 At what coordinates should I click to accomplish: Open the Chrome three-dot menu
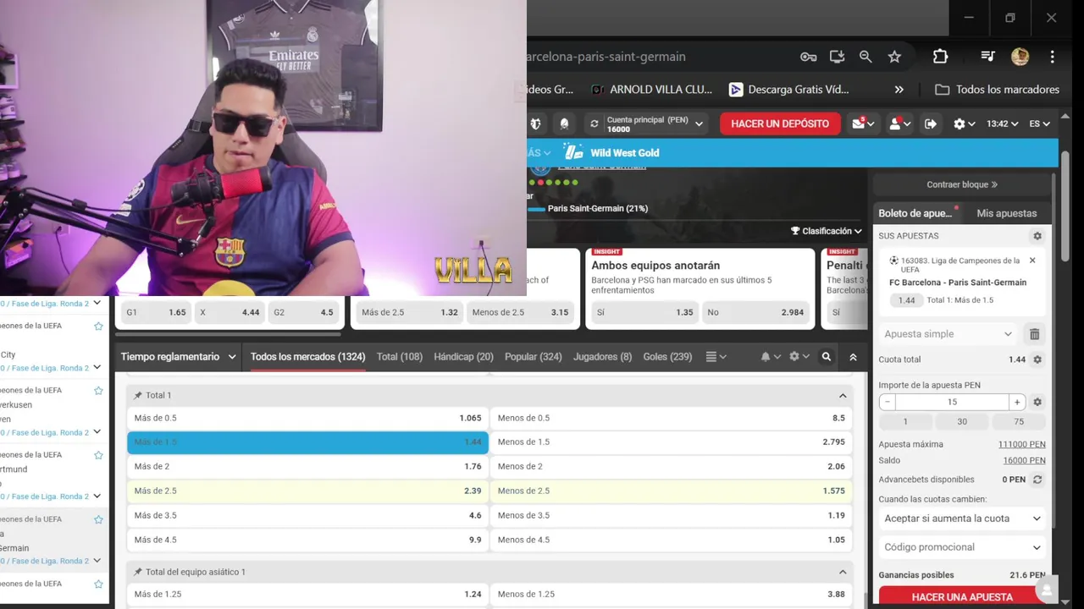tap(1052, 57)
